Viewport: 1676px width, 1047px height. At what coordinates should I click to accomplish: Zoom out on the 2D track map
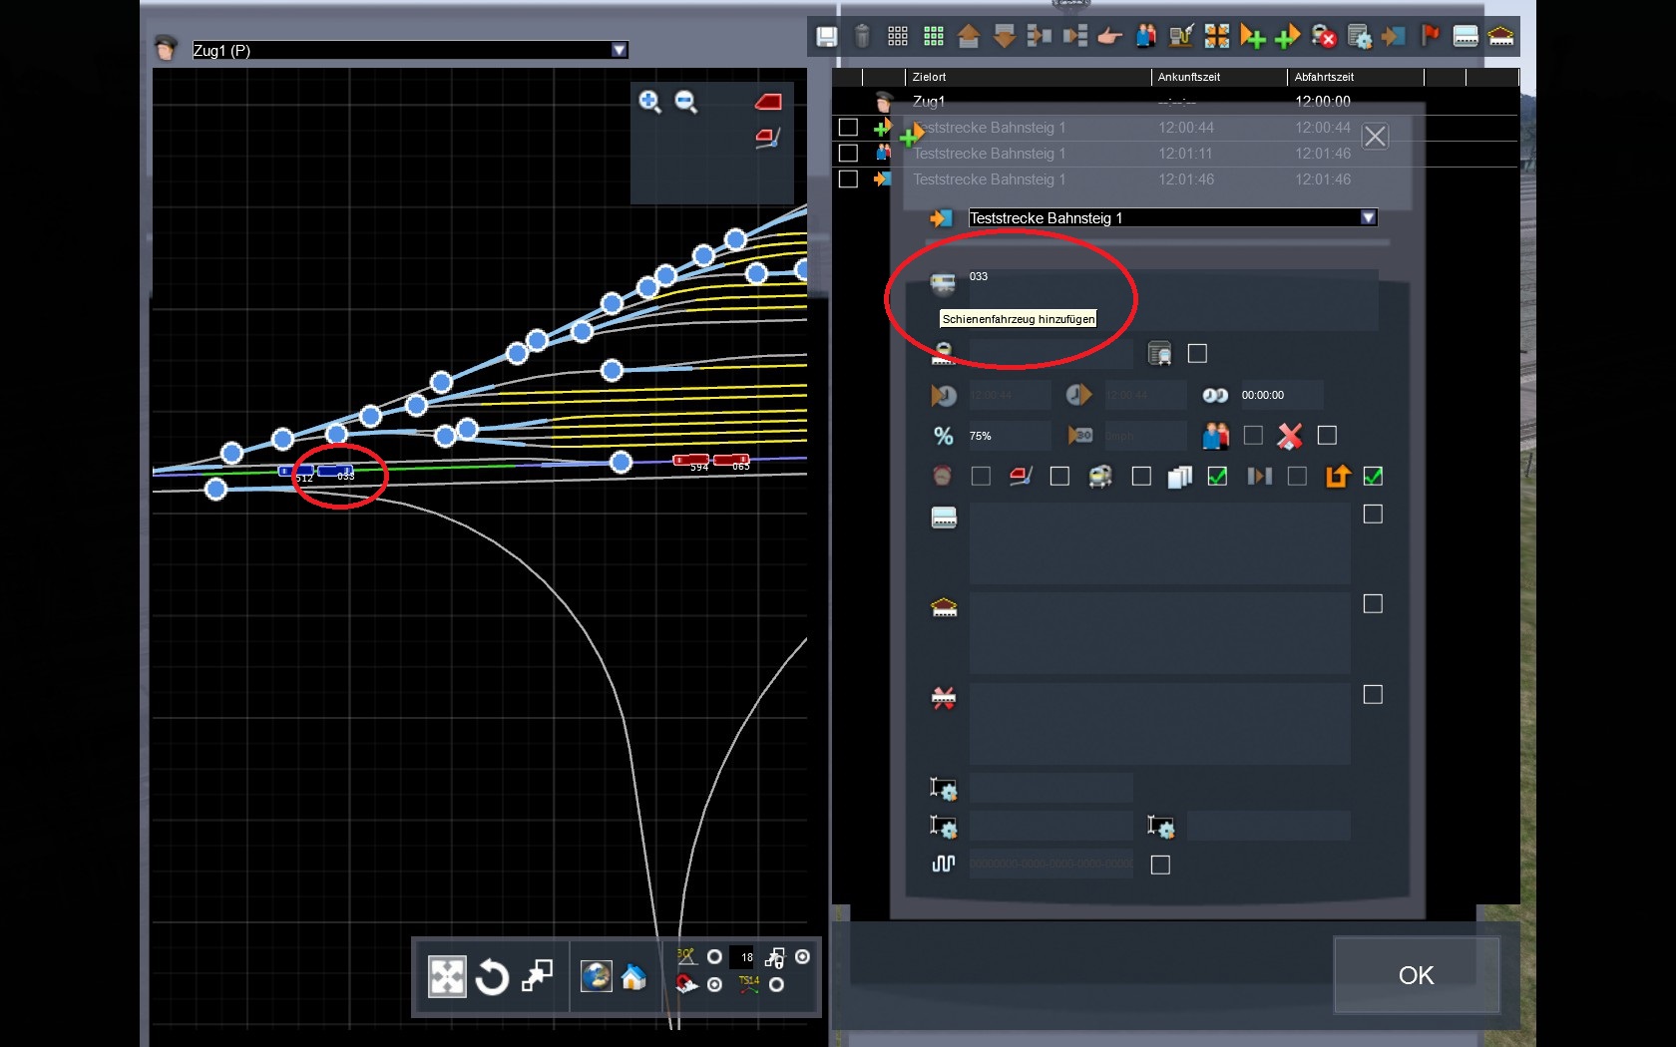(x=685, y=101)
